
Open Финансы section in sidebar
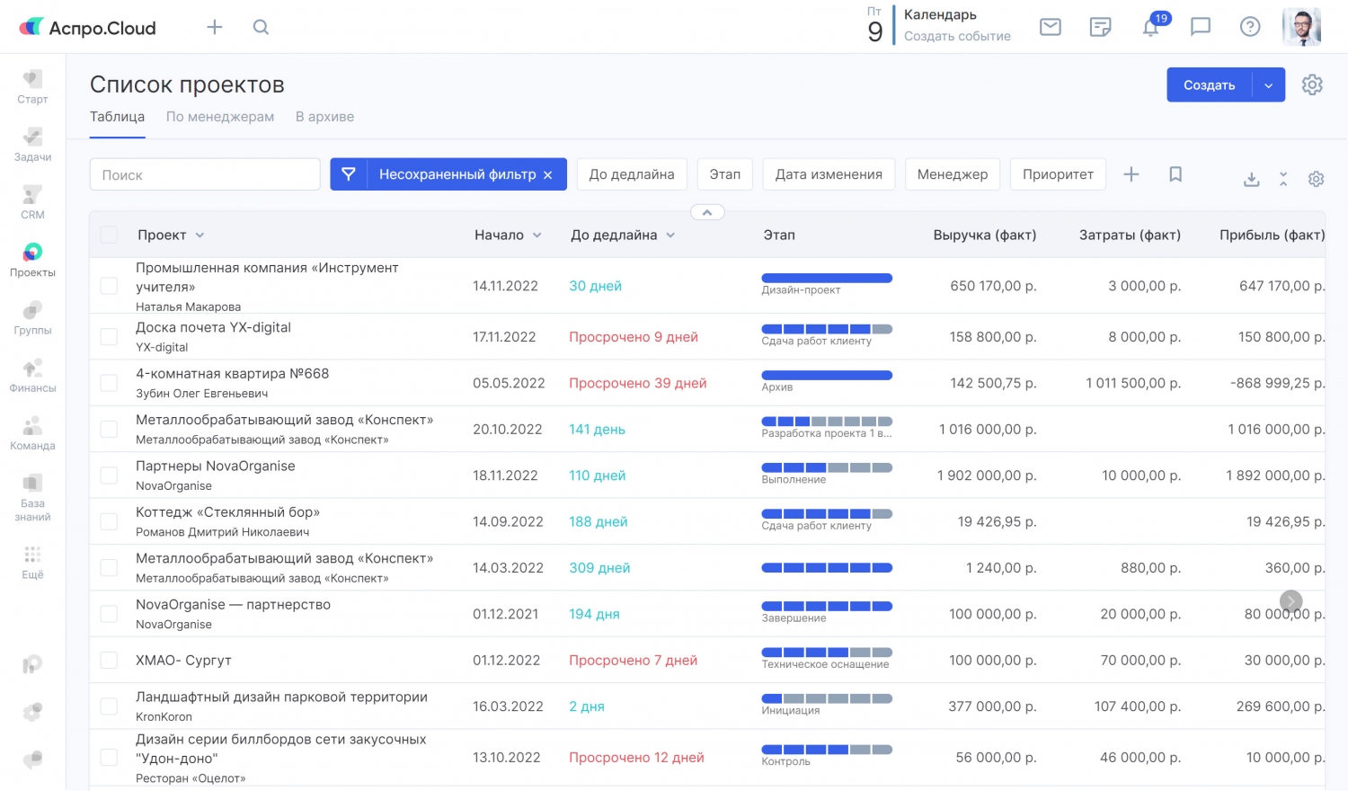32,375
